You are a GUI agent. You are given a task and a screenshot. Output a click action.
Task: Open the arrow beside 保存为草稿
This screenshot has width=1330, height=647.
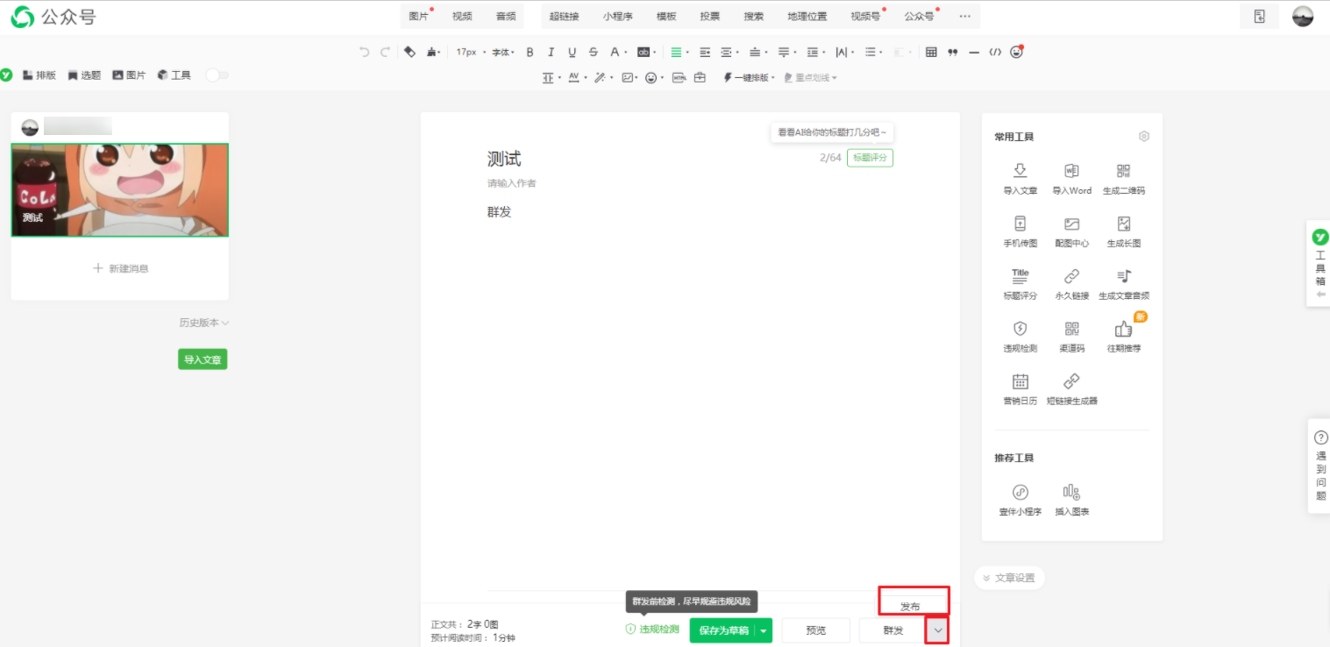(764, 630)
